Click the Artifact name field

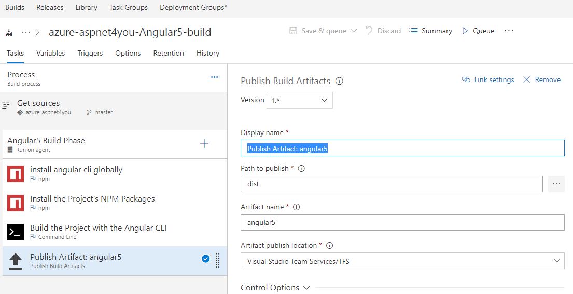pos(402,222)
